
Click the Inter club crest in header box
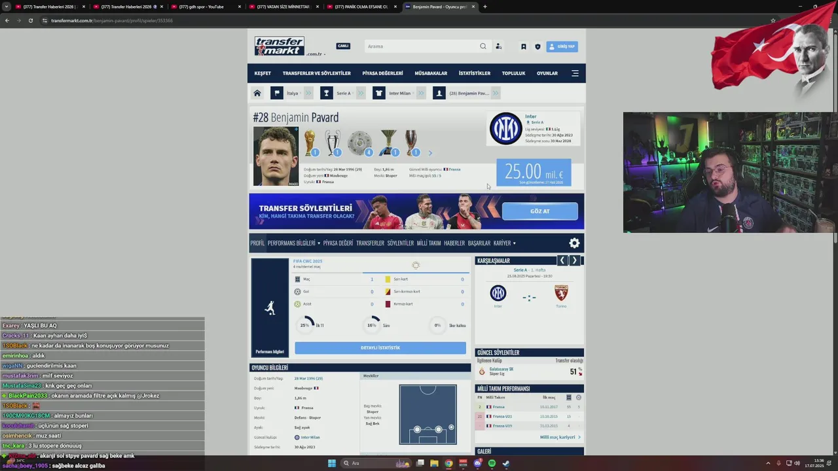(x=505, y=129)
